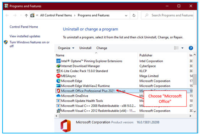
Task: Go up one level with Up arrow
Action: [x=26, y=16]
